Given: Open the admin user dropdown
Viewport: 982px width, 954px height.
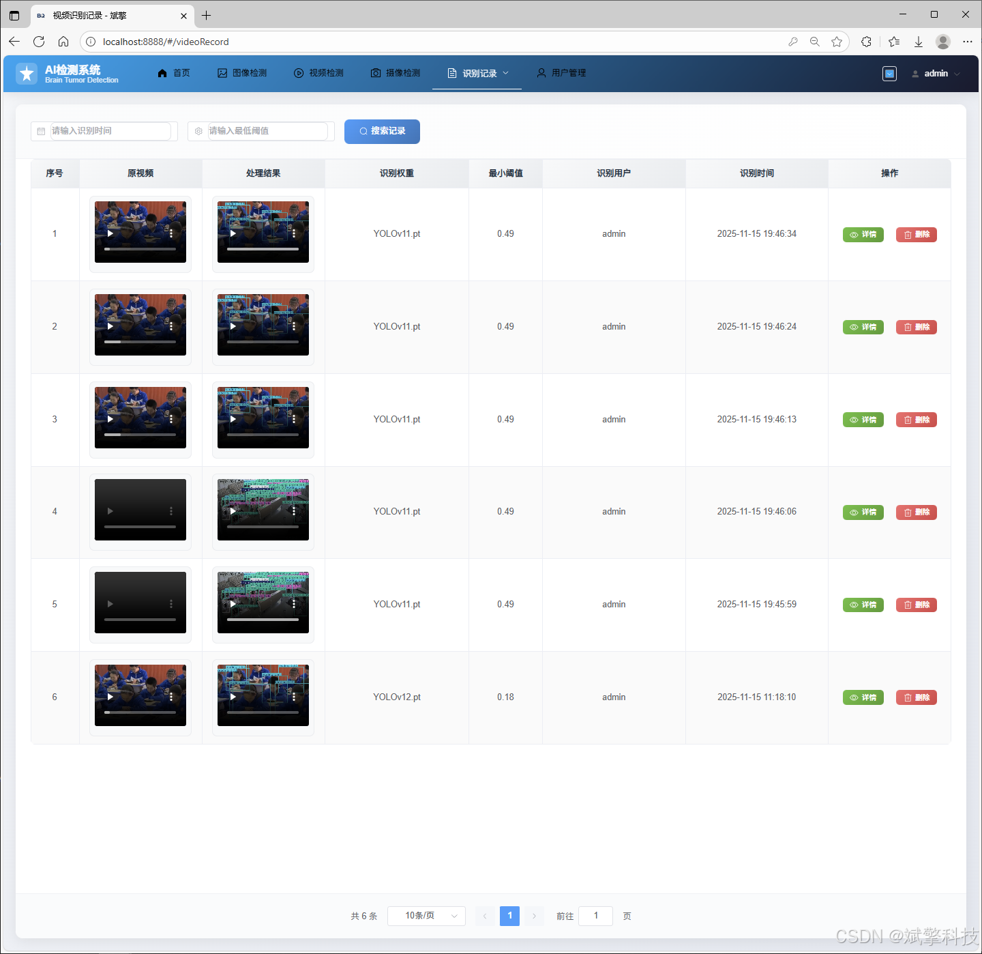Looking at the screenshot, I should [x=936, y=74].
